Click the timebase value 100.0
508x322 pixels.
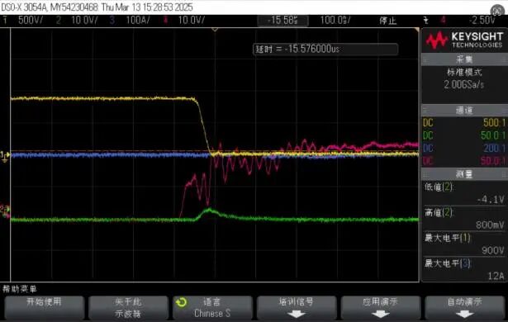click(x=335, y=21)
